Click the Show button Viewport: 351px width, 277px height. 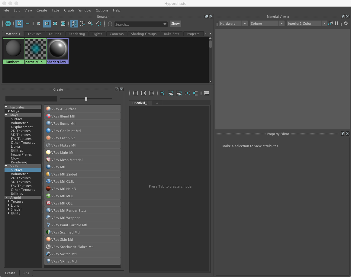point(175,24)
